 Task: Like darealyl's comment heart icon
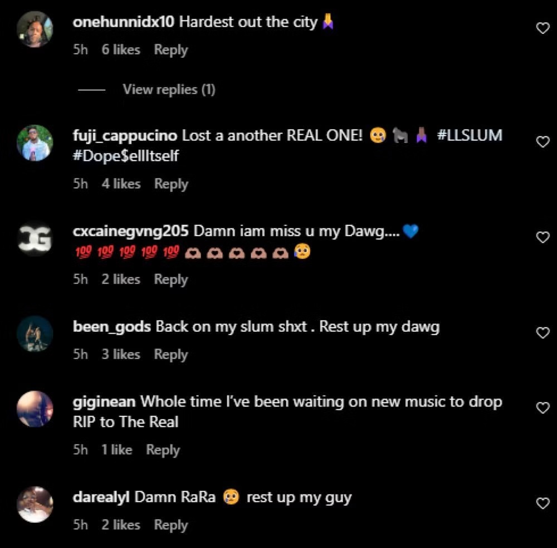point(543,503)
